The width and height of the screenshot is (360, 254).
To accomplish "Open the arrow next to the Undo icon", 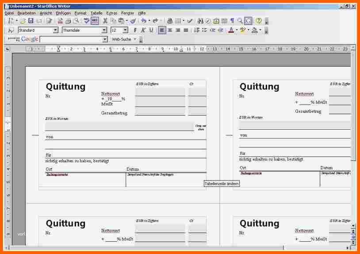I will click(149, 21).
